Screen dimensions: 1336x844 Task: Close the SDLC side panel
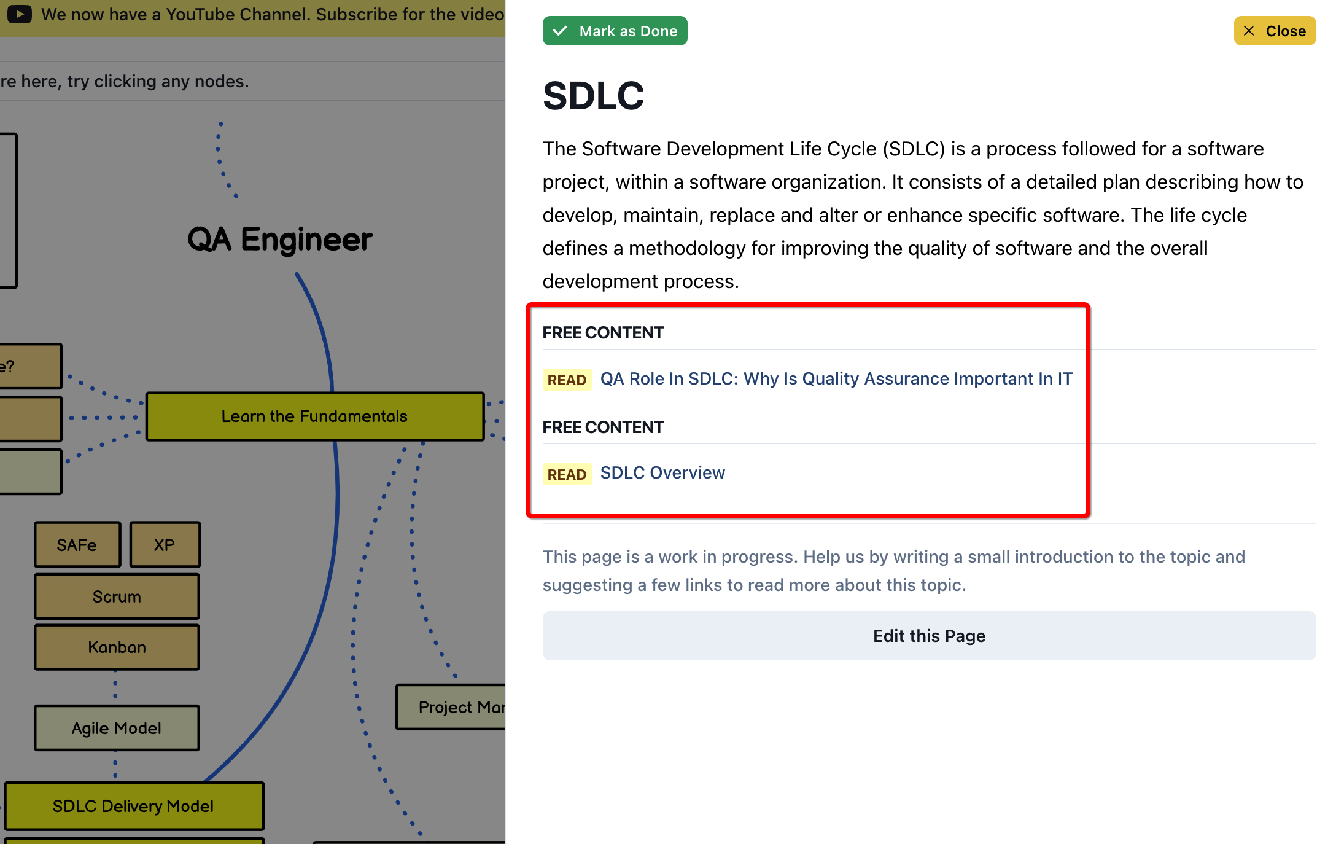coord(1275,31)
